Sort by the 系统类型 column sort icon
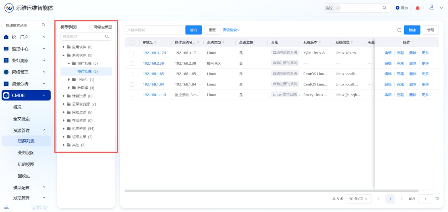 (224, 42)
